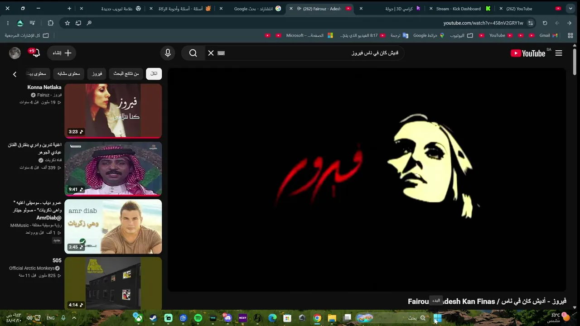
Task: Click the Fairouz video player area
Action: coord(367,180)
